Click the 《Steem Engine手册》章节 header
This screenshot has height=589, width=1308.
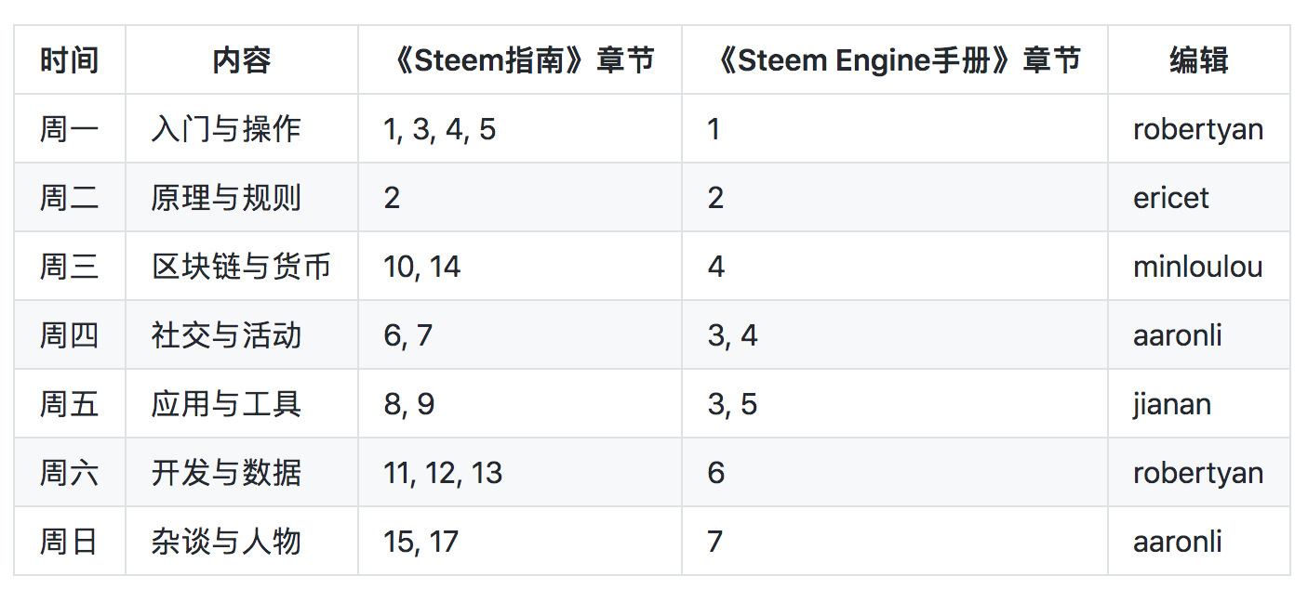[x=894, y=61]
